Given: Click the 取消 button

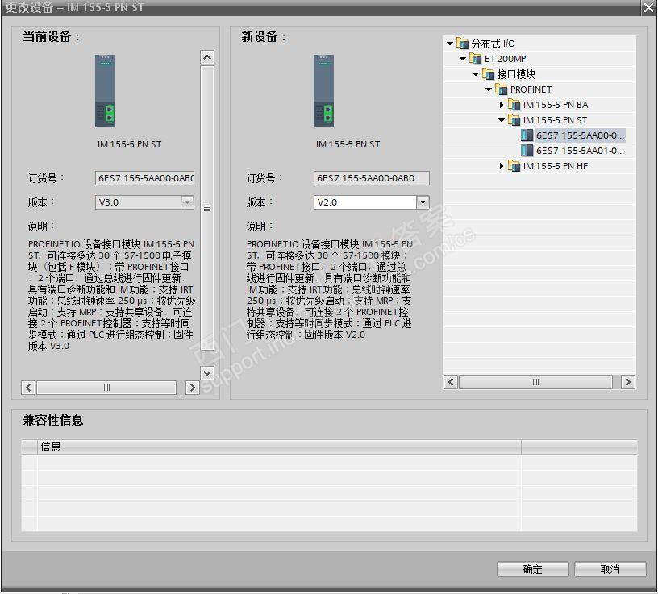Looking at the screenshot, I should (610, 569).
